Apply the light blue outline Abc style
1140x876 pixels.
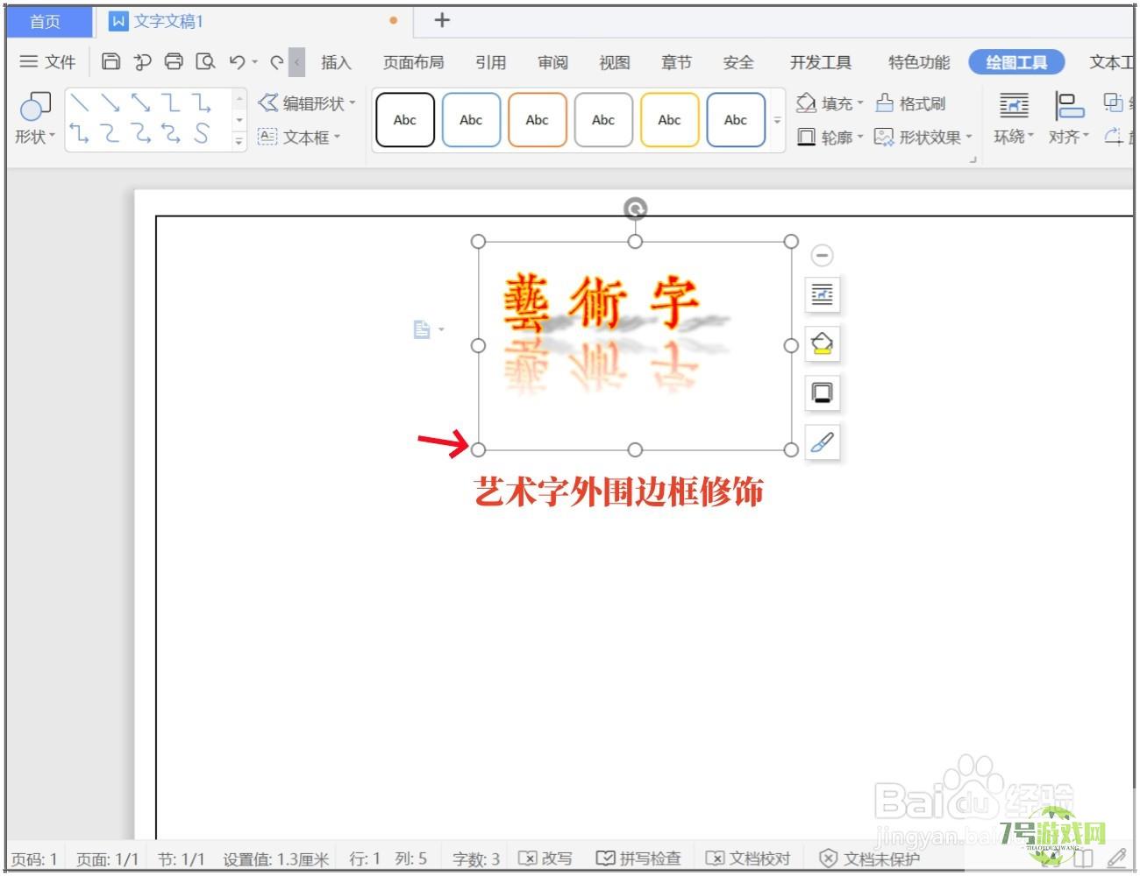pos(471,120)
